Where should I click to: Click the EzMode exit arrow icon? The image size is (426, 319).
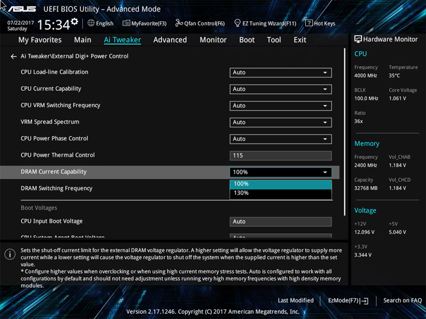pyautogui.click(x=364, y=301)
